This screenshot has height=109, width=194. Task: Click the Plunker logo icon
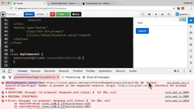3,14
